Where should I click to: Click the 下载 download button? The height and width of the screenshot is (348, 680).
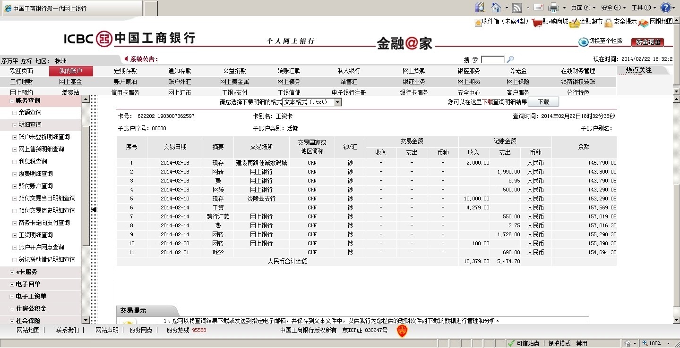pos(543,102)
